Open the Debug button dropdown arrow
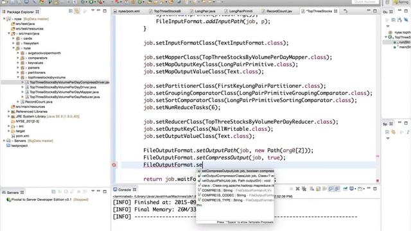The width and height of the screenshot is (411, 231). [x=86, y=3]
